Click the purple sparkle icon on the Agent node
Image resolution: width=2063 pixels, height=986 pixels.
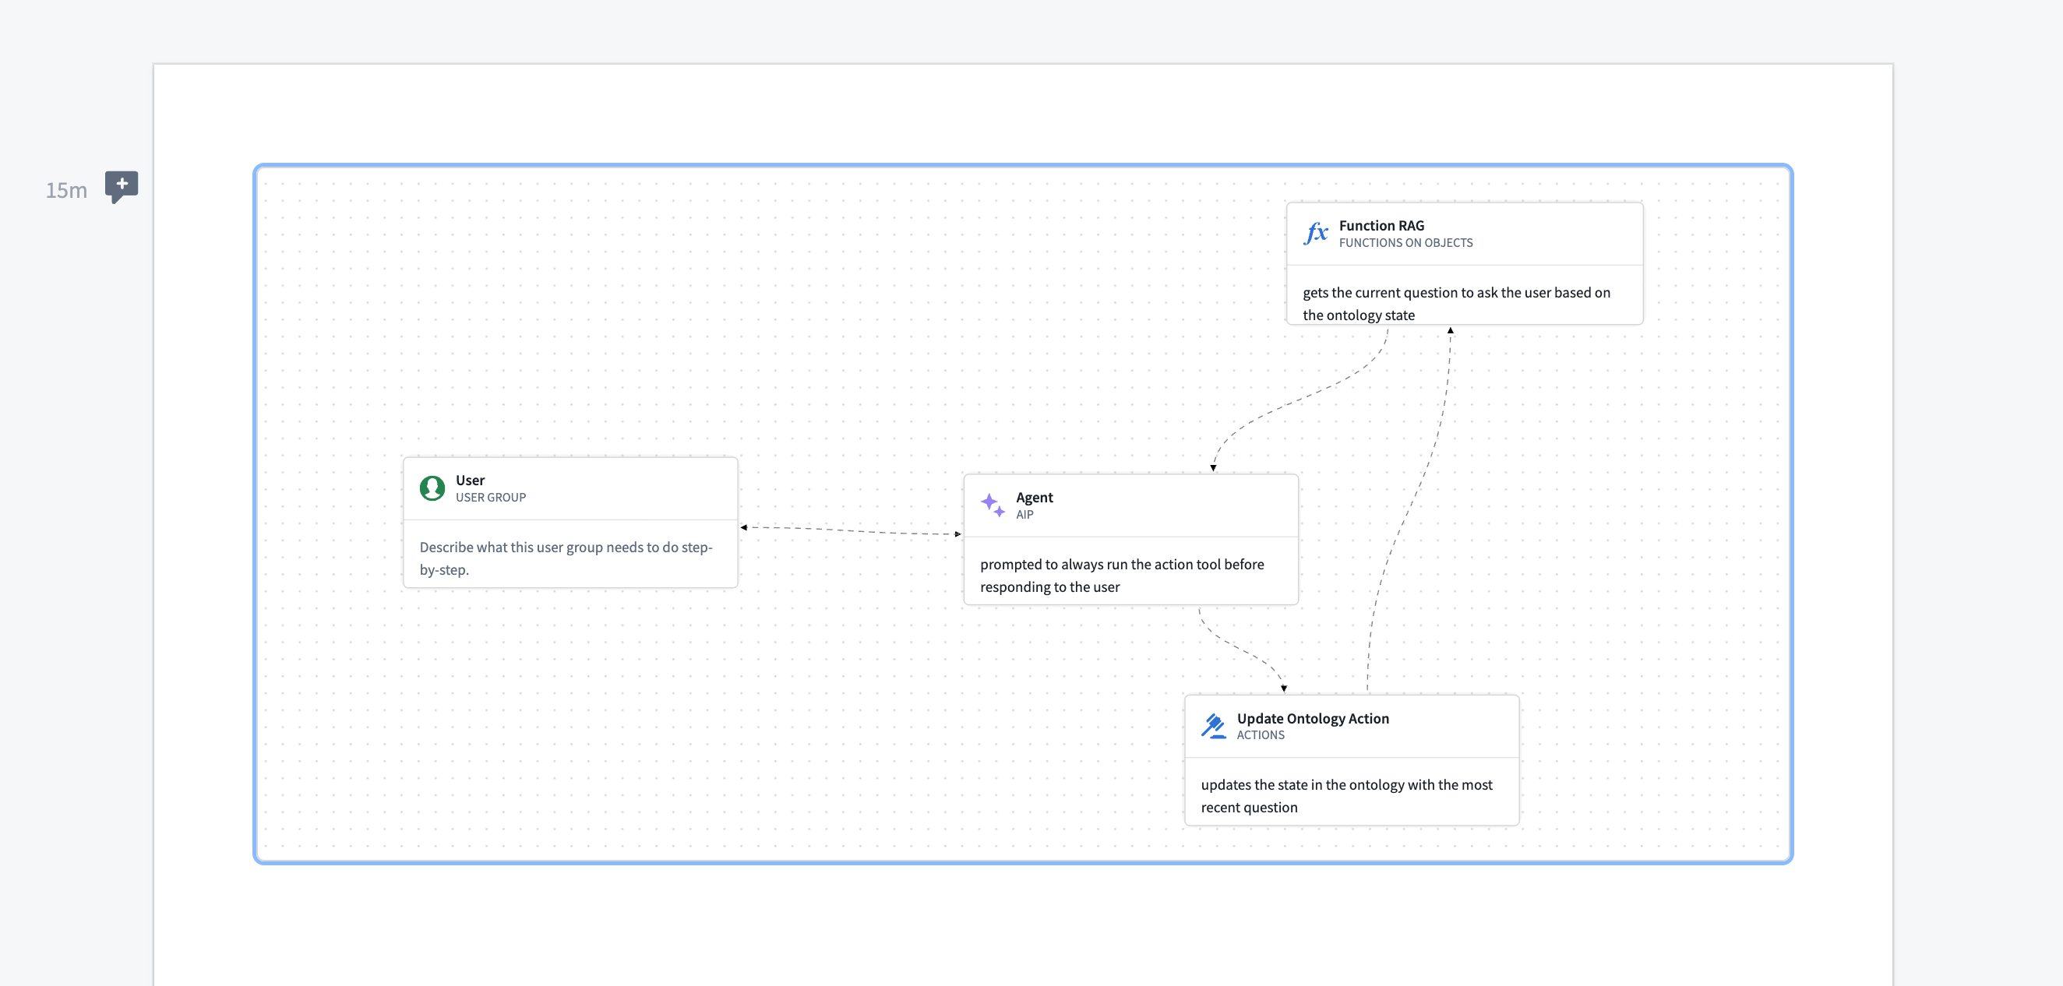993,504
